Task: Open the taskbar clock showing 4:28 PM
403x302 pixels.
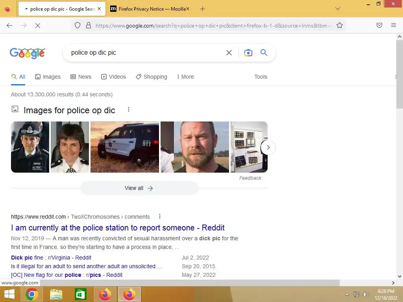Action: (x=386, y=295)
